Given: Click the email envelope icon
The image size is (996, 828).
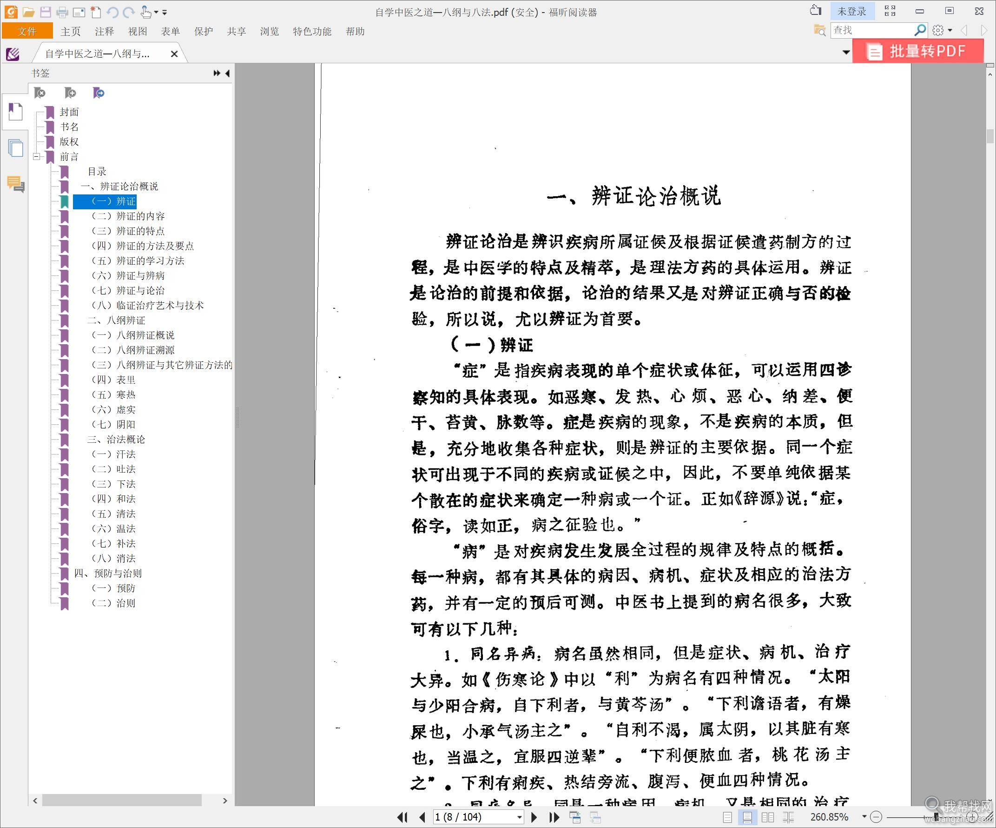Looking at the screenshot, I should coord(79,12).
